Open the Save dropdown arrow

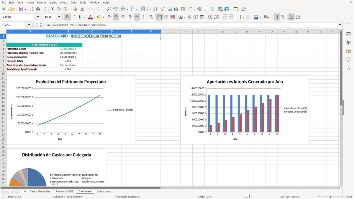(25, 9)
